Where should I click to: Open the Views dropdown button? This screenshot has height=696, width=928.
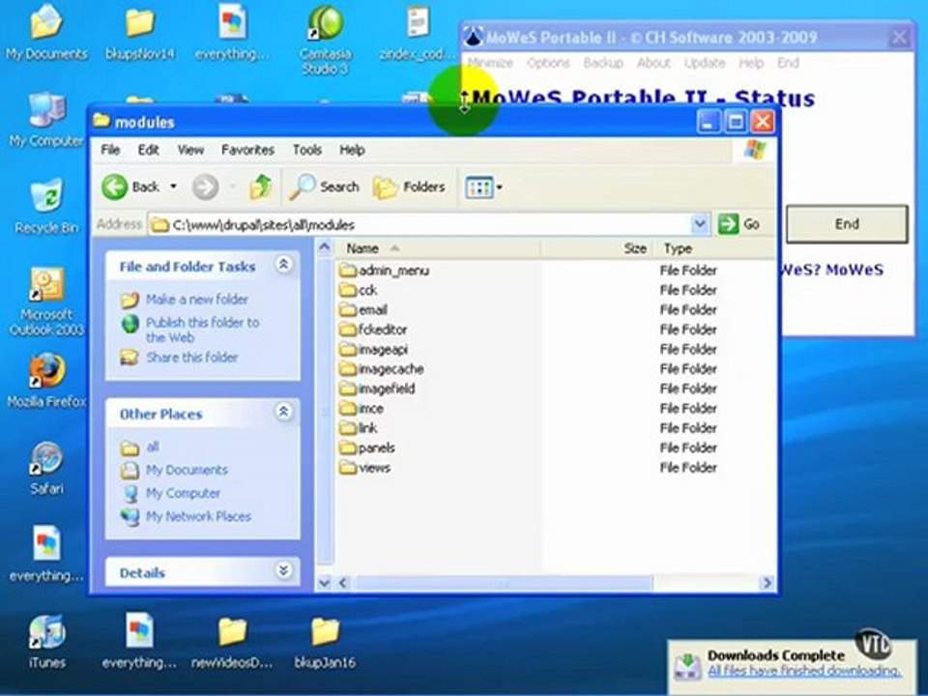point(484,188)
